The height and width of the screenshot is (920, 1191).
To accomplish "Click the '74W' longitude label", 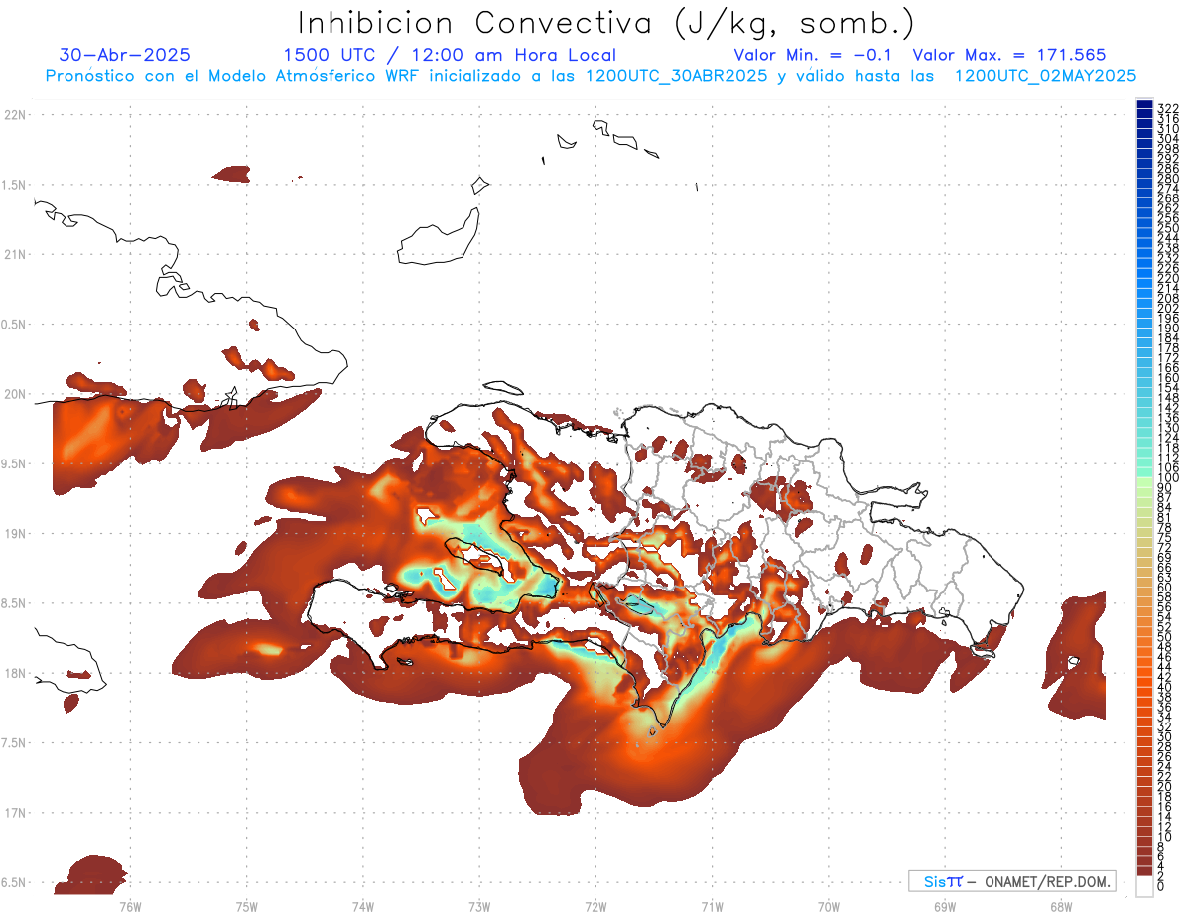I will click(363, 905).
